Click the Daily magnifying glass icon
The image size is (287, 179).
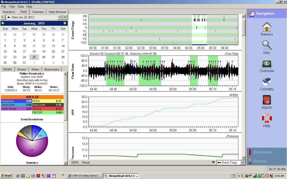tap(267, 46)
